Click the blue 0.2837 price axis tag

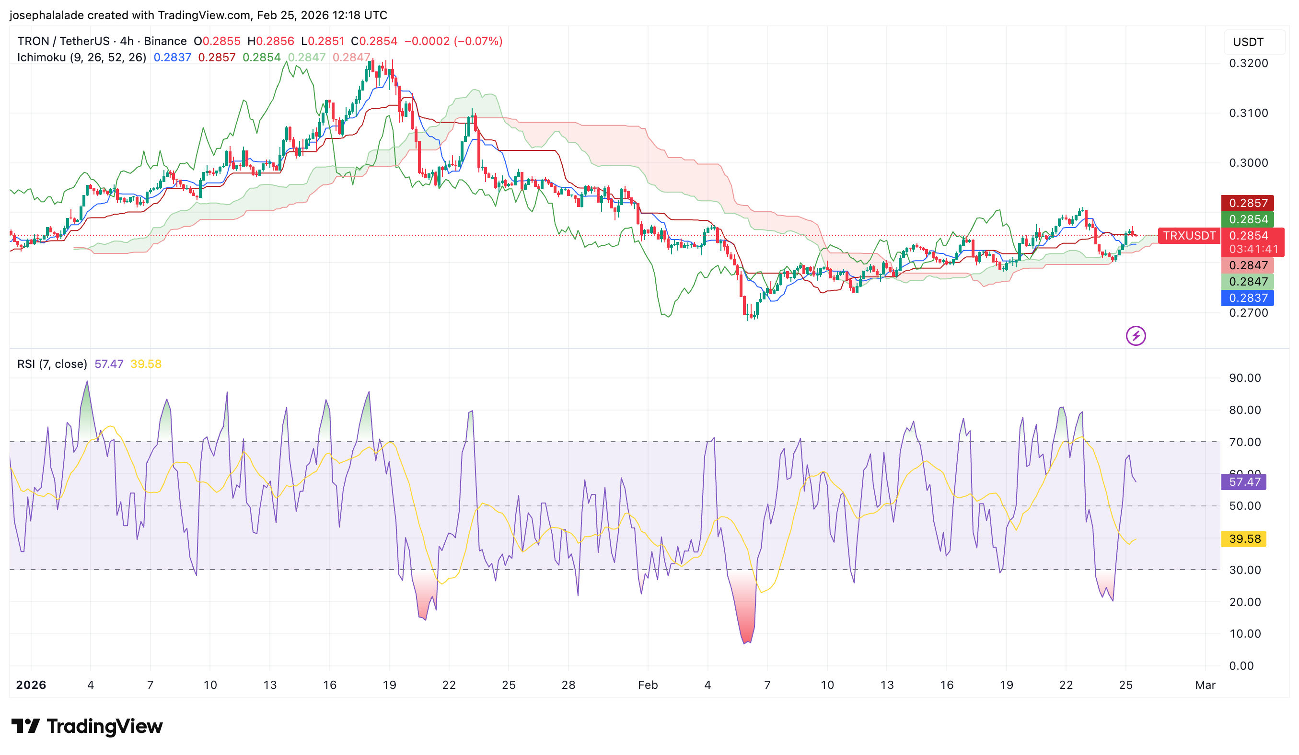point(1247,297)
